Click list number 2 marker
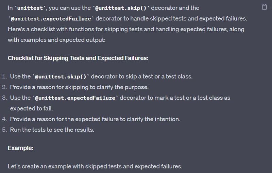Image resolution: width=272 pixels, height=173 pixels. click(4, 87)
